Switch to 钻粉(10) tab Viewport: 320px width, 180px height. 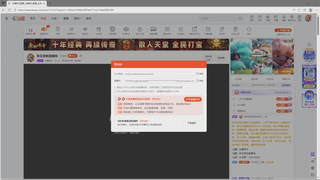tap(286, 79)
